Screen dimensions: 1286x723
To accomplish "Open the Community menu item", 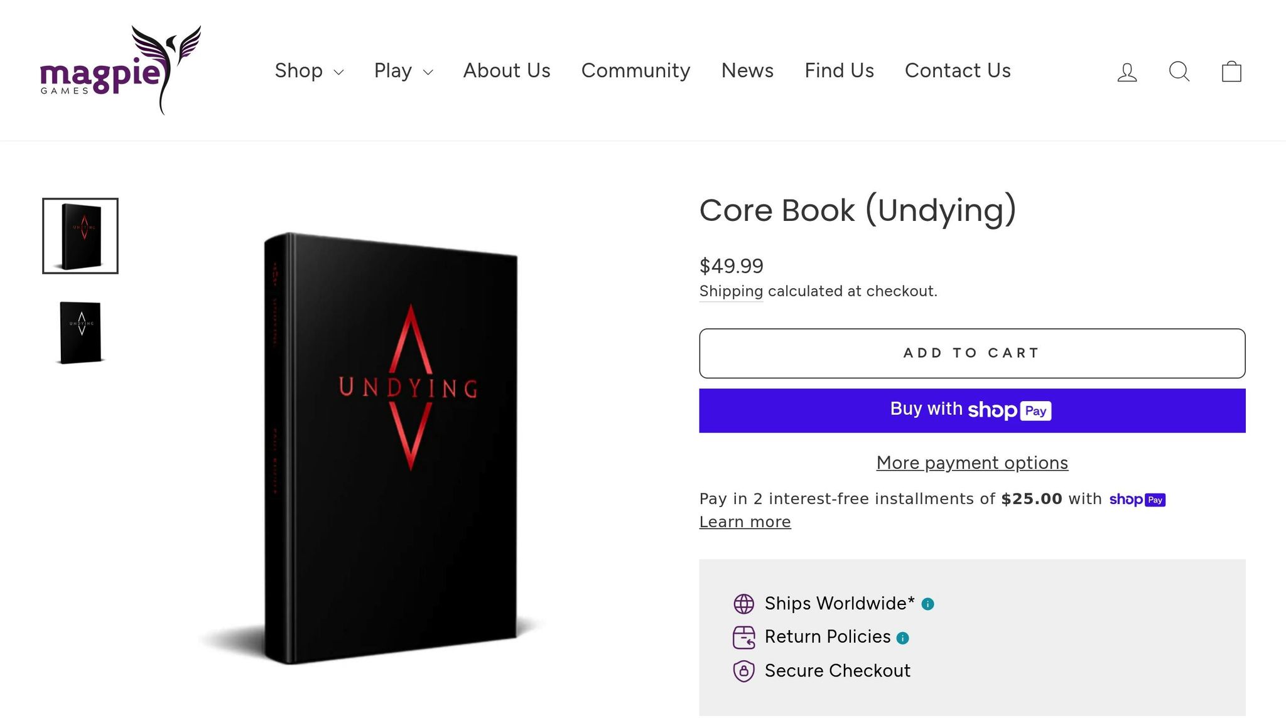I will [635, 70].
